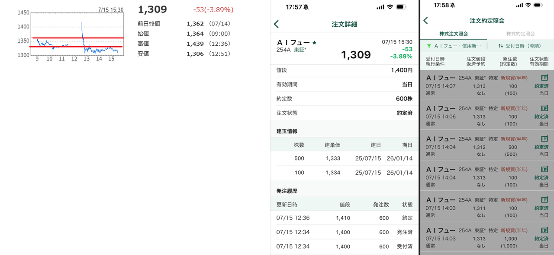
Task: Open order detail icon for 14:06 order
Action: (x=544, y=109)
